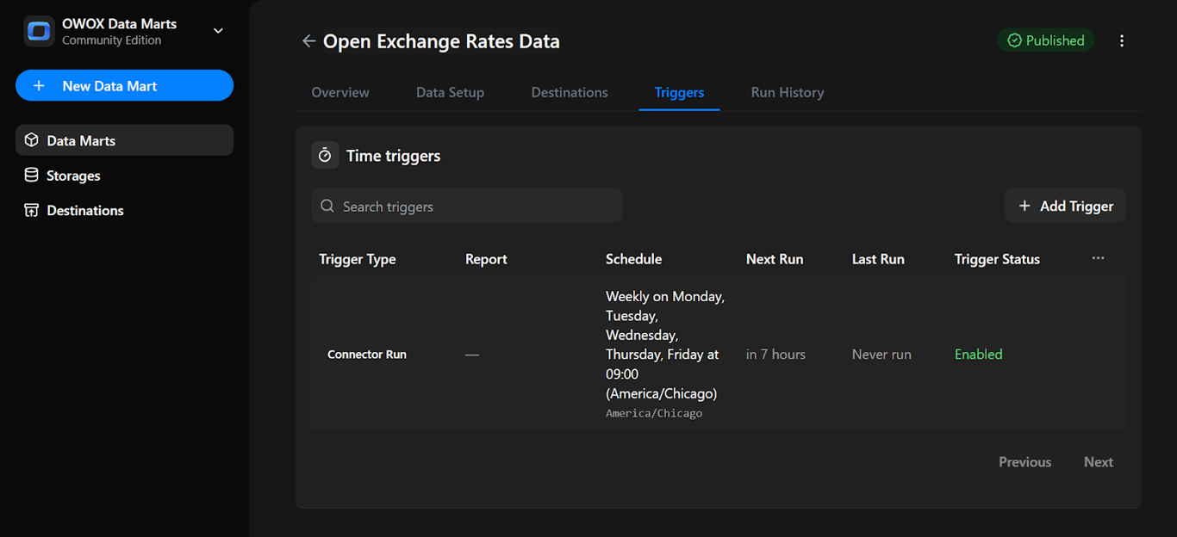Click the Next Run column header

point(775,259)
